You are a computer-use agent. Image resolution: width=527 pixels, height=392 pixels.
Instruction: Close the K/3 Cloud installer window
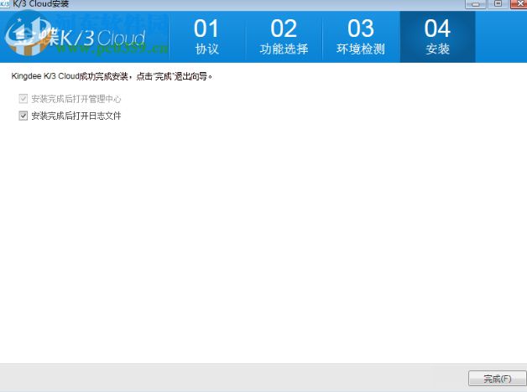click(x=519, y=4)
